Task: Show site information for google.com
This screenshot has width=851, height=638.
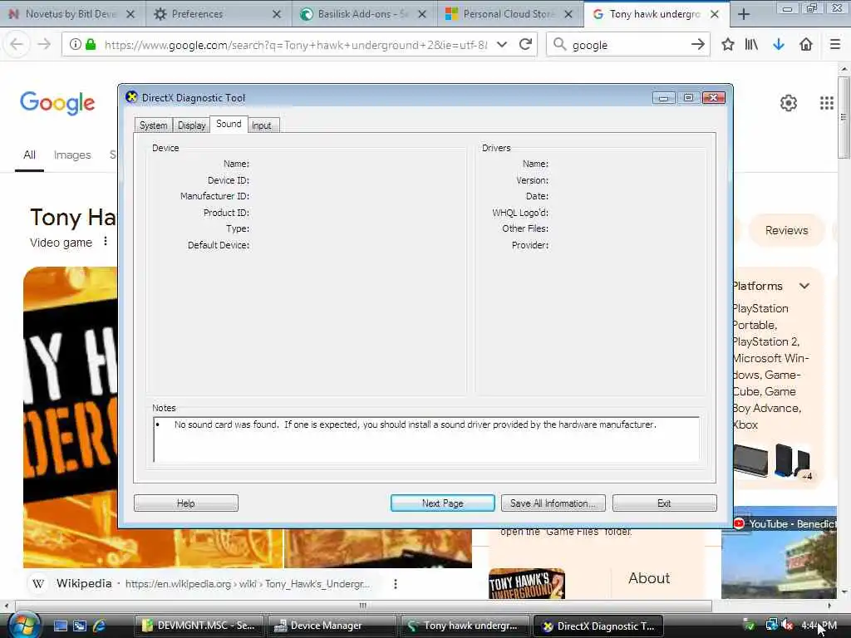Action: coord(76,45)
